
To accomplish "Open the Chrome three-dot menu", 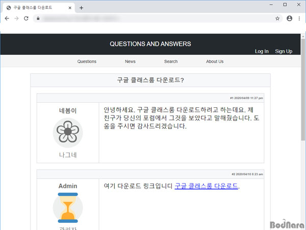I will tap(299, 18).
